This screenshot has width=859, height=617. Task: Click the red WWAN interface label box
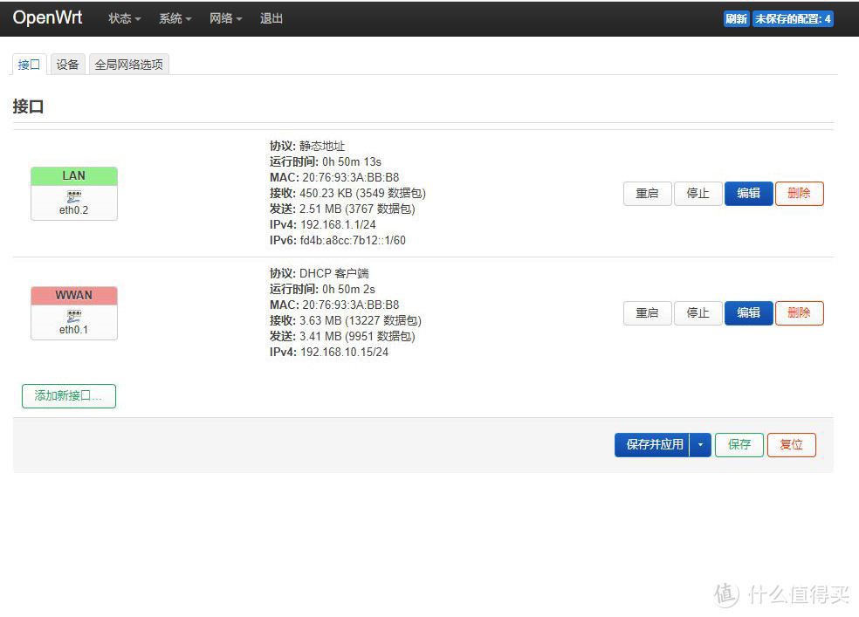pyautogui.click(x=74, y=295)
